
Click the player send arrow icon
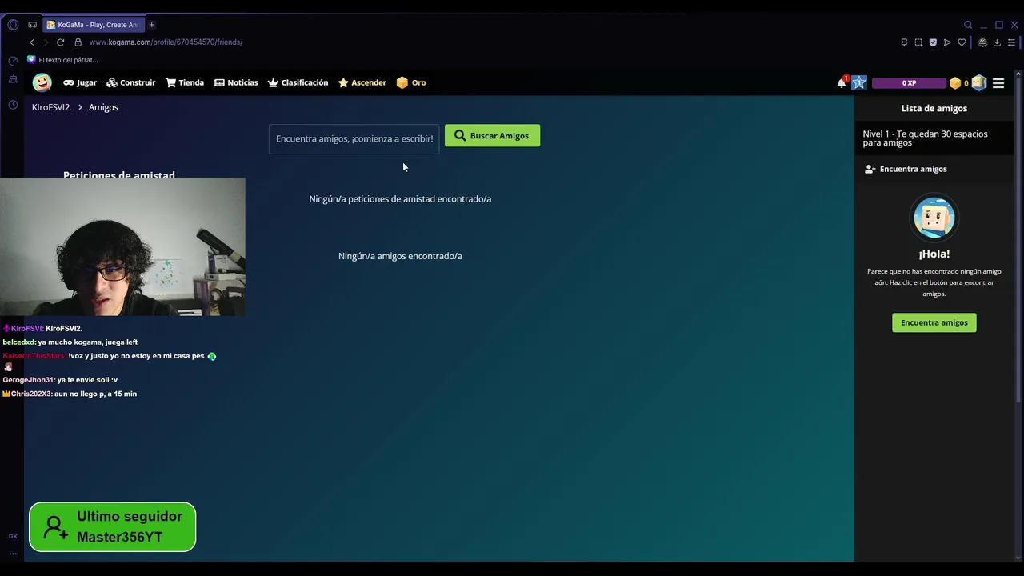[x=947, y=42]
